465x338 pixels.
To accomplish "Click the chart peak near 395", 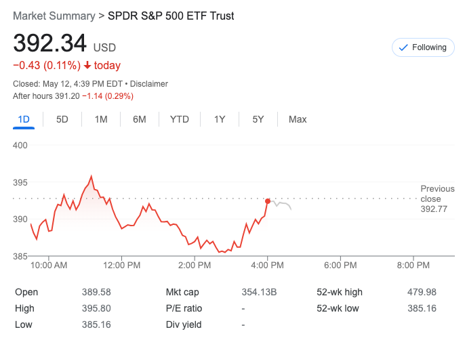I will click(x=90, y=177).
